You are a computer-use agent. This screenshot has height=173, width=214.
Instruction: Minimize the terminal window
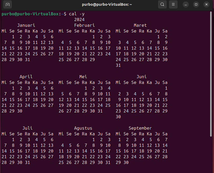point(186,4)
